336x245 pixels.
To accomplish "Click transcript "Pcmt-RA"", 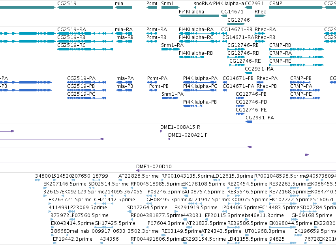I will point(157,29).
